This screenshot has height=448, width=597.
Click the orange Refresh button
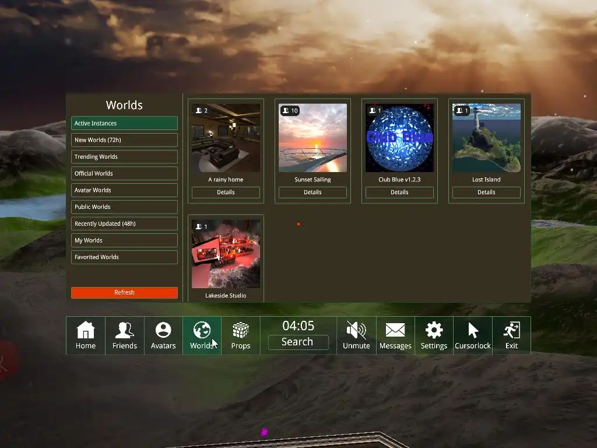coord(124,293)
